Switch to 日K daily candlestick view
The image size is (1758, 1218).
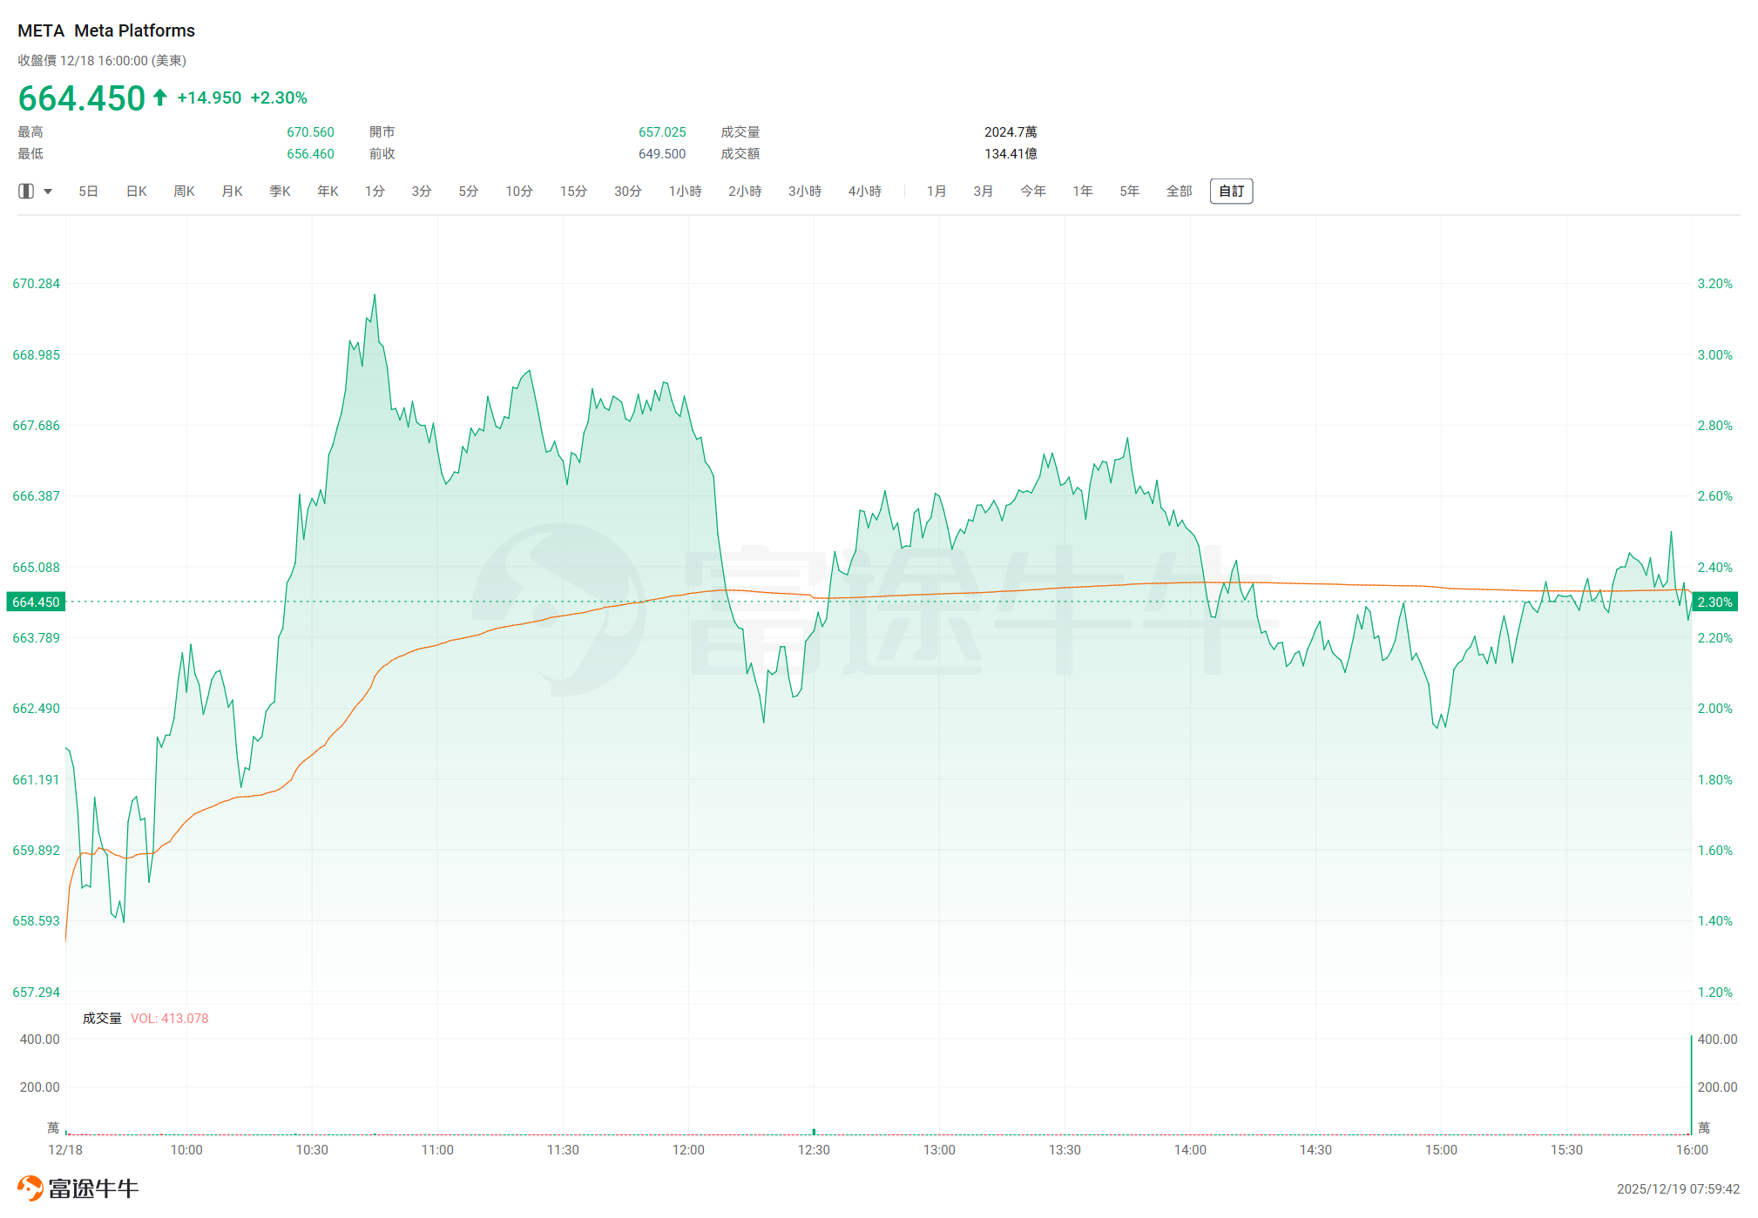(137, 192)
